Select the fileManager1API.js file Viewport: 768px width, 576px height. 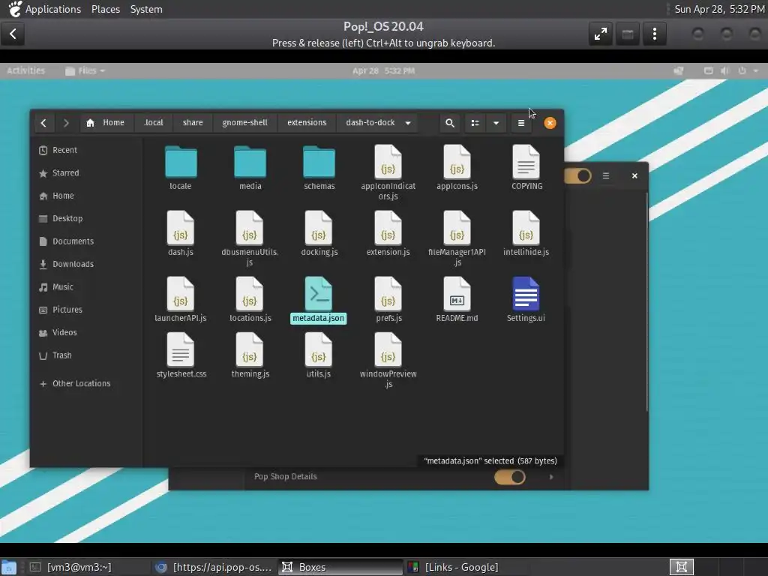[x=457, y=238]
